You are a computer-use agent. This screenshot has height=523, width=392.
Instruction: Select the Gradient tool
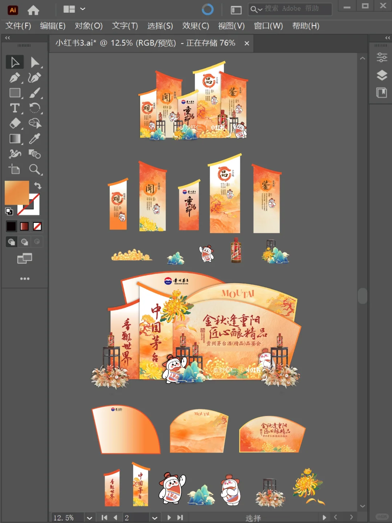click(x=15, y=139)
